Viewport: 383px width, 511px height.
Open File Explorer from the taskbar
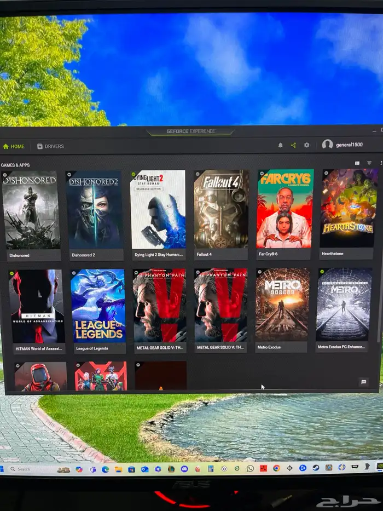coord(118,469)
